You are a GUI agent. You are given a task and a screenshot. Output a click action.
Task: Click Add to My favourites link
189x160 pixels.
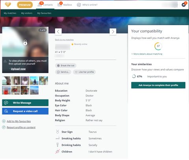(19, 121)
